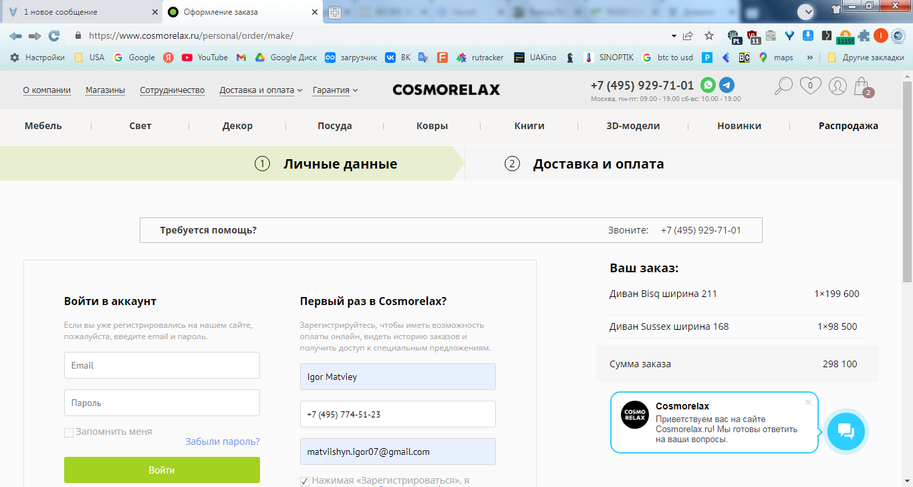Click the share page icon in address bar

tap(688, 35)
